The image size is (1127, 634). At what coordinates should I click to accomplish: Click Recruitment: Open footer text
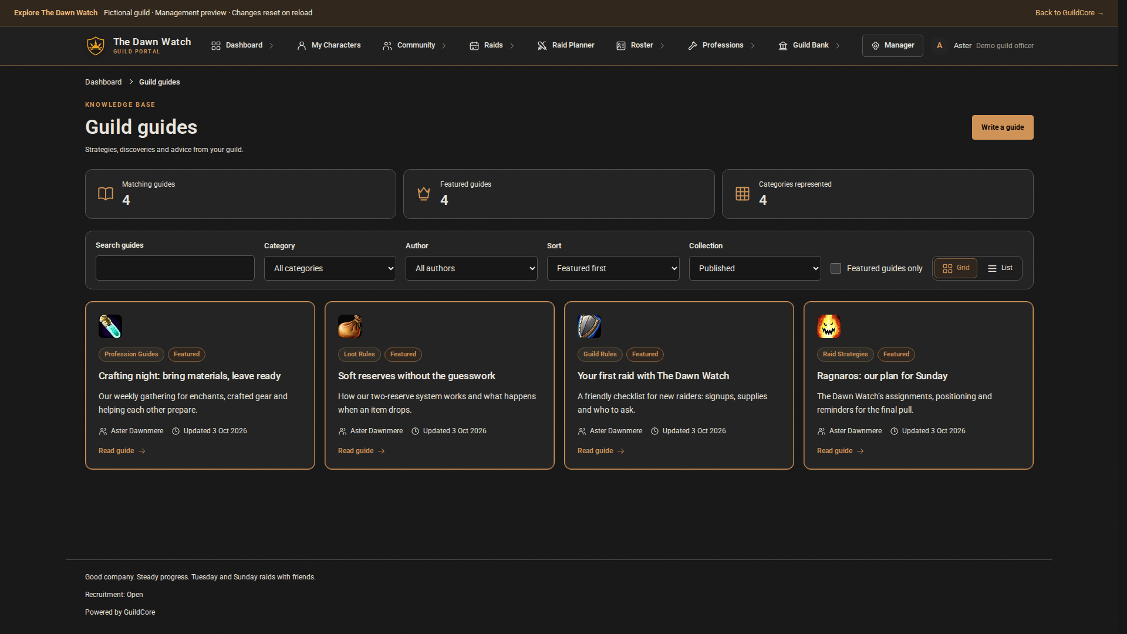[114, 595]
